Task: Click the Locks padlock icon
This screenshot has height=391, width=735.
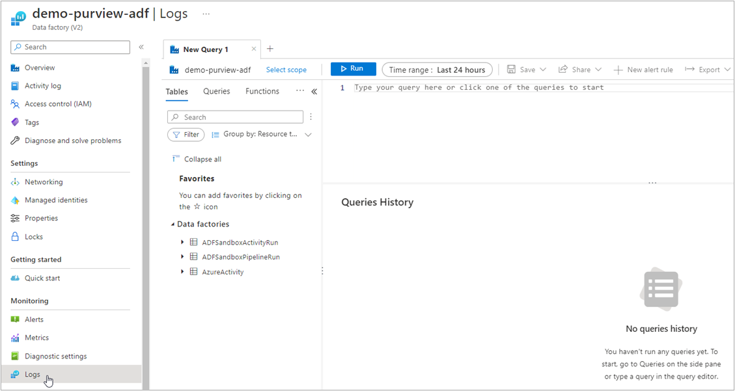Action: [15, 237]
